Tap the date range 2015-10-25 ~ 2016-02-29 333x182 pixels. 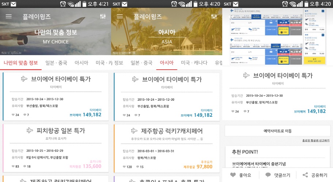coord(45,151)
